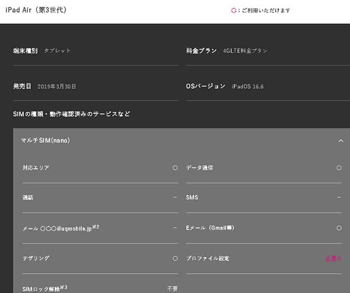The image size is (350, 293).
Task: Click the SMS row label
Action: click(x=192, y=197)
